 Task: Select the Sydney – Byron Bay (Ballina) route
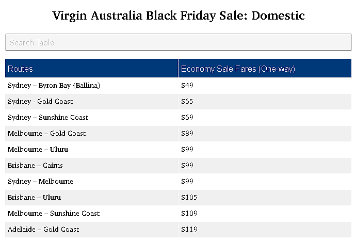[54, 85]
